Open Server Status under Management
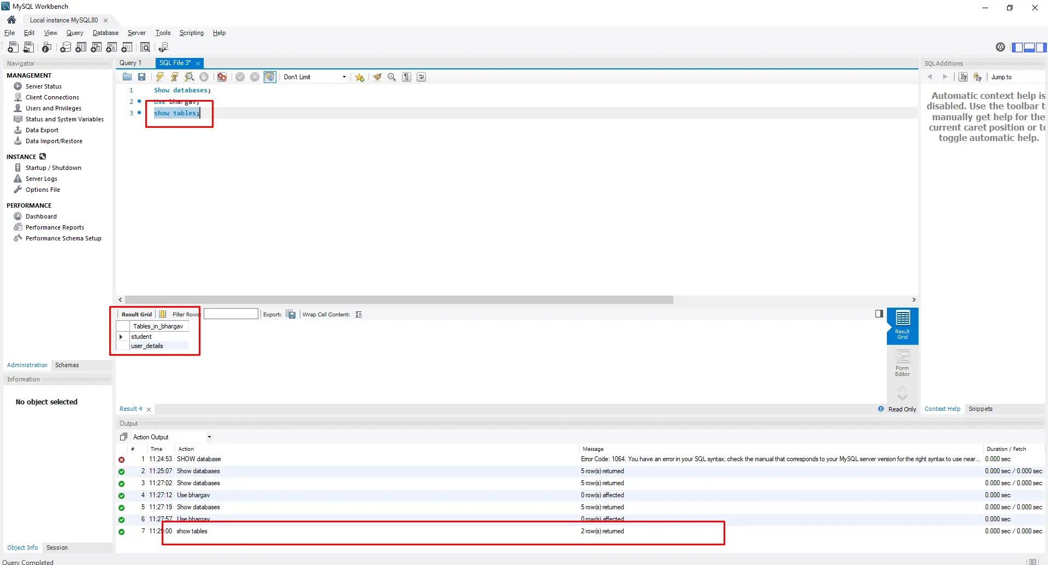 click(x=43, y=86)
